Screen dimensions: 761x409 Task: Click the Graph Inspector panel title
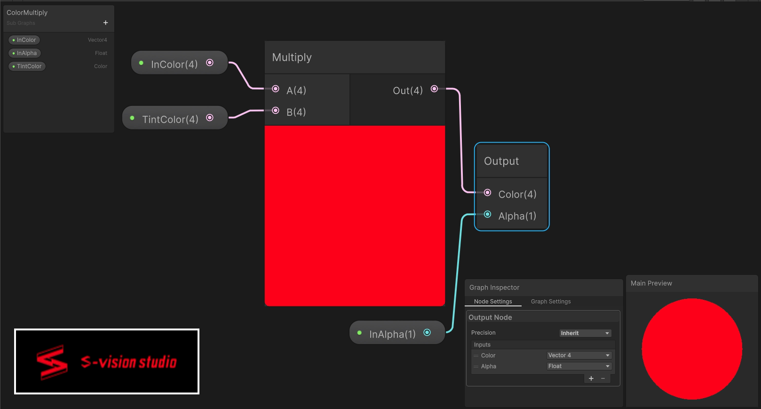pos(494,288)
